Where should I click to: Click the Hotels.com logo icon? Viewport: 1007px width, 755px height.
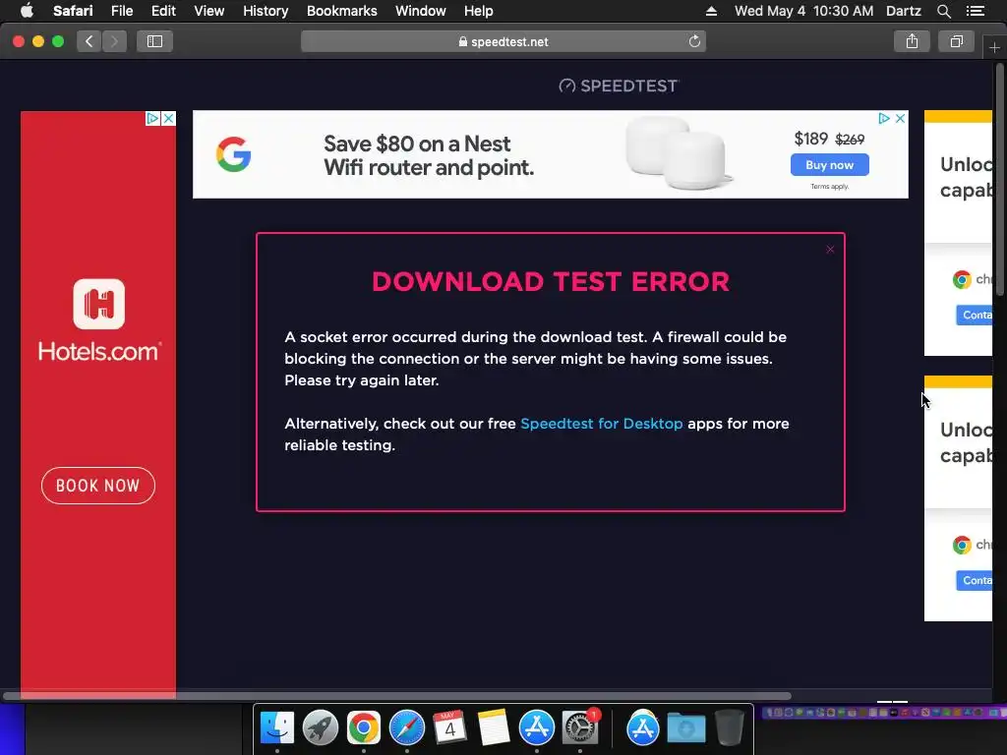[99, 304]
